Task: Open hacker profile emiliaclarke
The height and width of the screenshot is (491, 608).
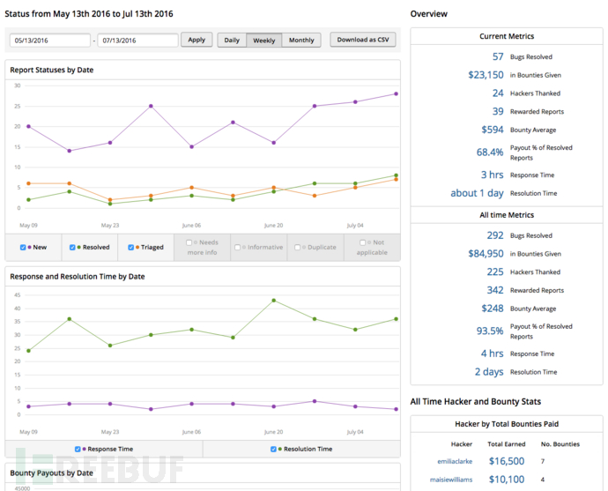Action: click(456, 461)
